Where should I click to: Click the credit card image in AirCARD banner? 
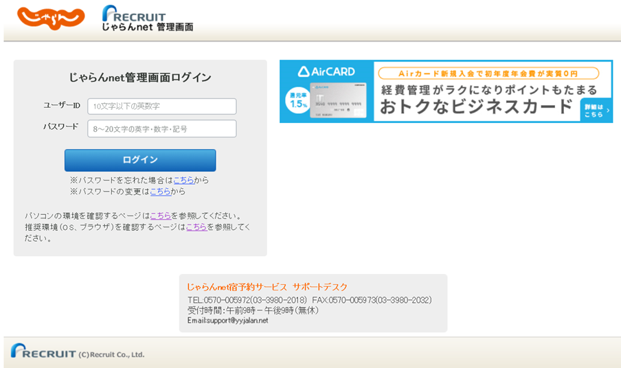click(338, 99)
